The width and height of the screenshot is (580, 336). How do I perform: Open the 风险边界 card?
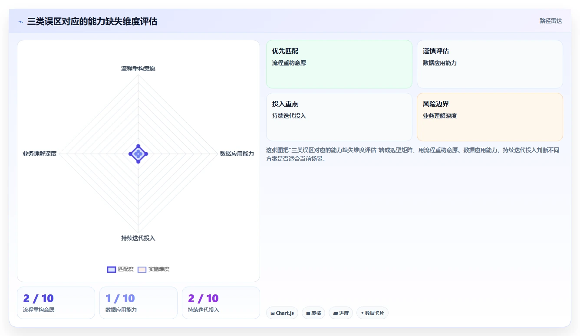point(490,117)
